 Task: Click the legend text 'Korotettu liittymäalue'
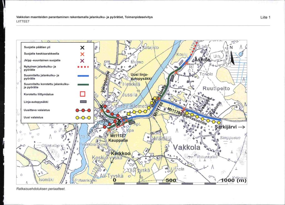click(39, 94)
